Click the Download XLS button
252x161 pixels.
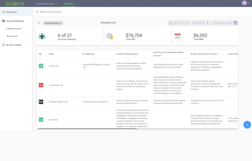201,23
